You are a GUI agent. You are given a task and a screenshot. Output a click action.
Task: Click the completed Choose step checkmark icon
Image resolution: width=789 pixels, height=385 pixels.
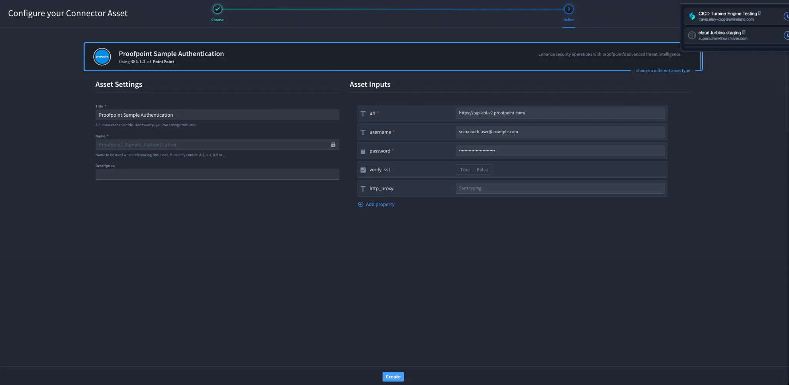[217, 9]
